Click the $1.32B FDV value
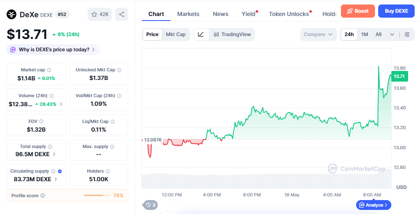Viewport: 420px width, 214px height. click(36, 130)
